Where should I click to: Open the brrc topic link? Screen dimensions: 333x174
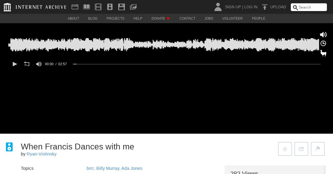coord(90,168)
